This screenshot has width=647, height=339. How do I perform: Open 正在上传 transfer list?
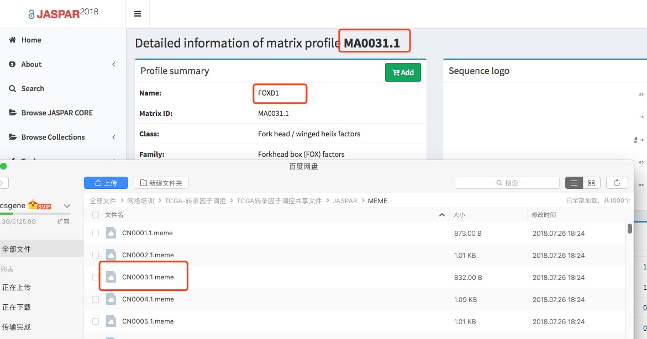pos(17,288)
